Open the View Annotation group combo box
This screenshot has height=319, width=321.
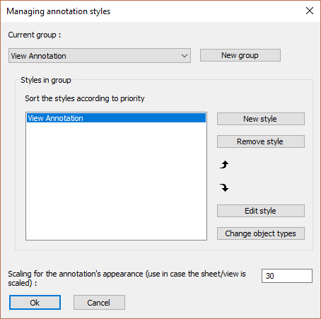click(x=100, y=56)
